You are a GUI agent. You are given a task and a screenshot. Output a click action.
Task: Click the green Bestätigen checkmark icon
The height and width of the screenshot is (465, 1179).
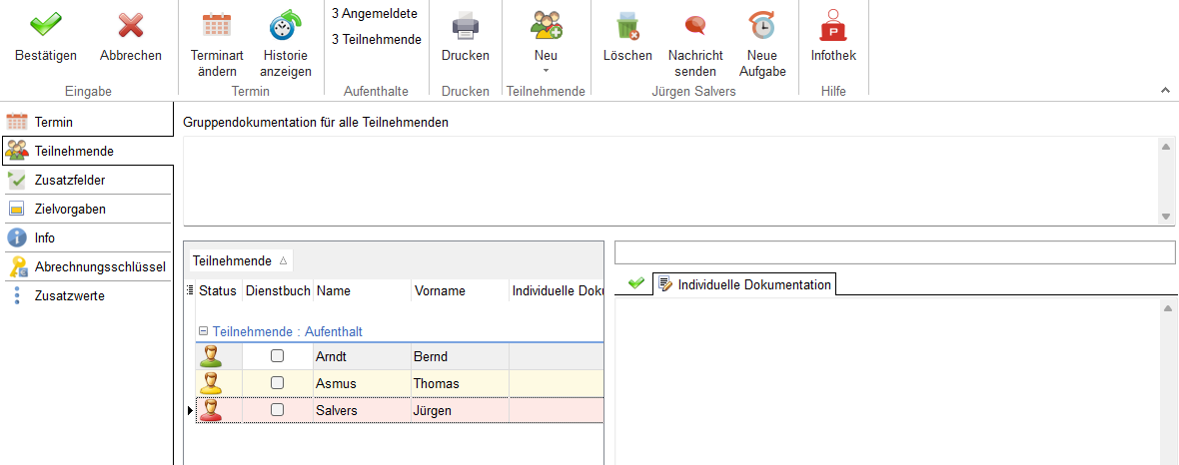pos(45,25)
